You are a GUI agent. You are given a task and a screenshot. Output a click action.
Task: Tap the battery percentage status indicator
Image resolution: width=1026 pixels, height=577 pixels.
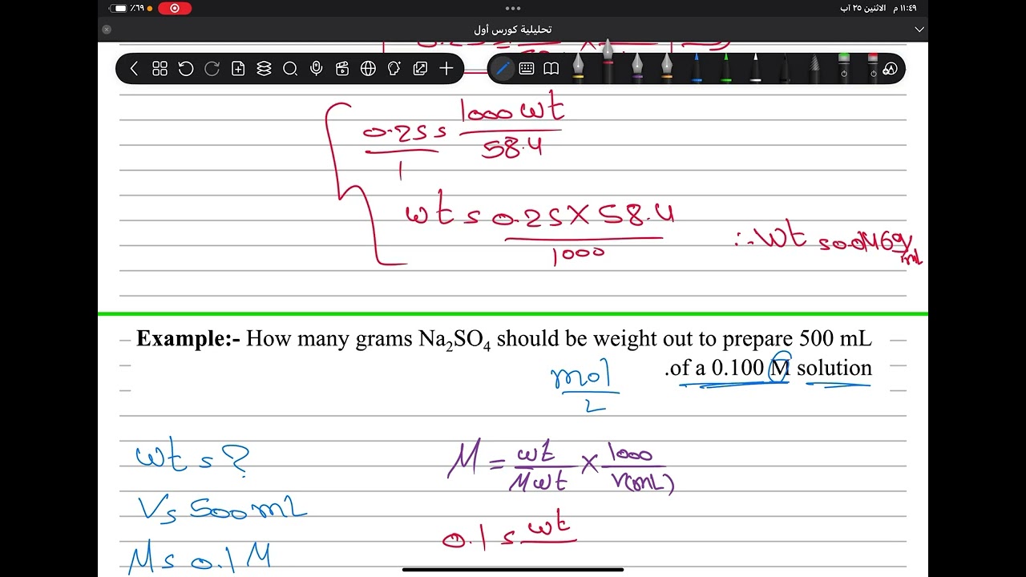coord(127,8)
